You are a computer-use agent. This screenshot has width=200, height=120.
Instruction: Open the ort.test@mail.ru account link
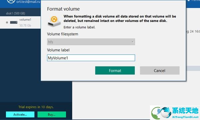pos(28,2)
